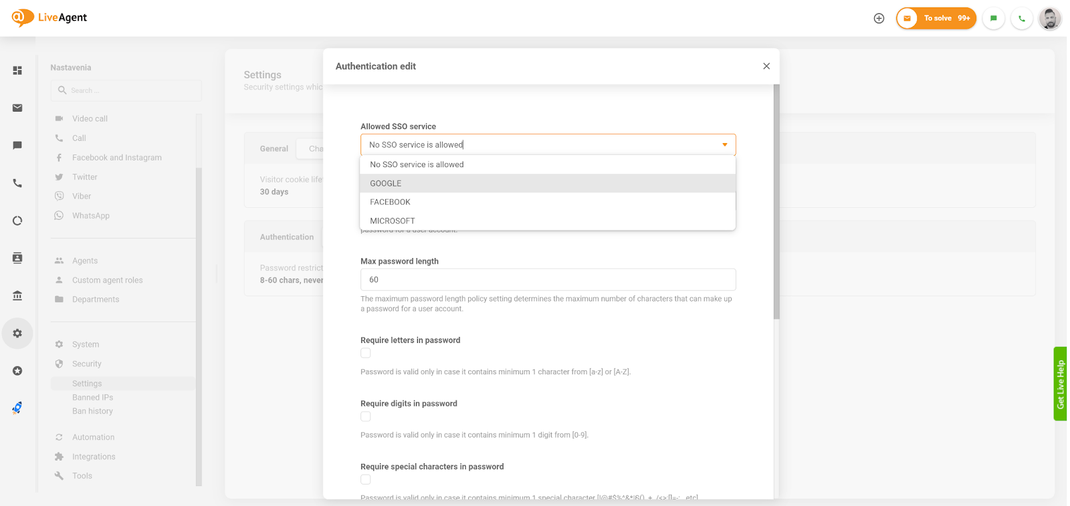This screenshot has height=506, width=1070.
Task: Click the Video call camera icon
Action: tap(59, 118)
